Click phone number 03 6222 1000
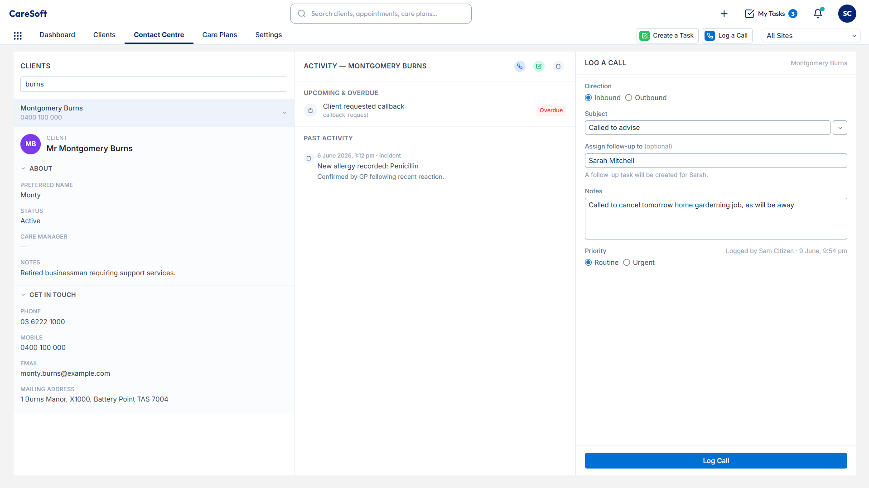The height and width of the screenshot is (488, 869). click(x=43, y=322)
